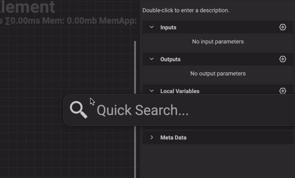Collapse the Local Variables section

(x=151, y=91)
